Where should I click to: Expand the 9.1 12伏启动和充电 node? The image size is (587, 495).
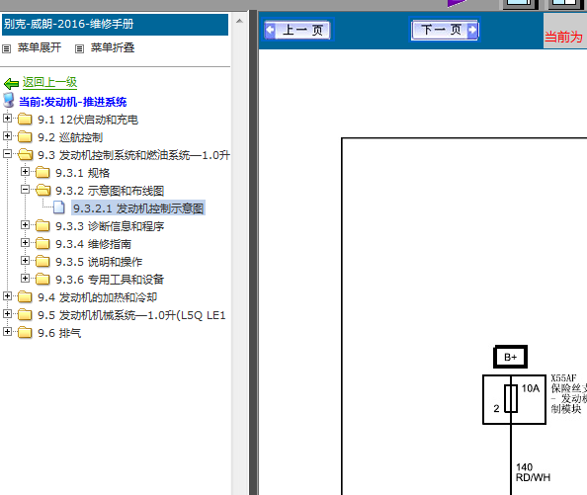[7, 119]
